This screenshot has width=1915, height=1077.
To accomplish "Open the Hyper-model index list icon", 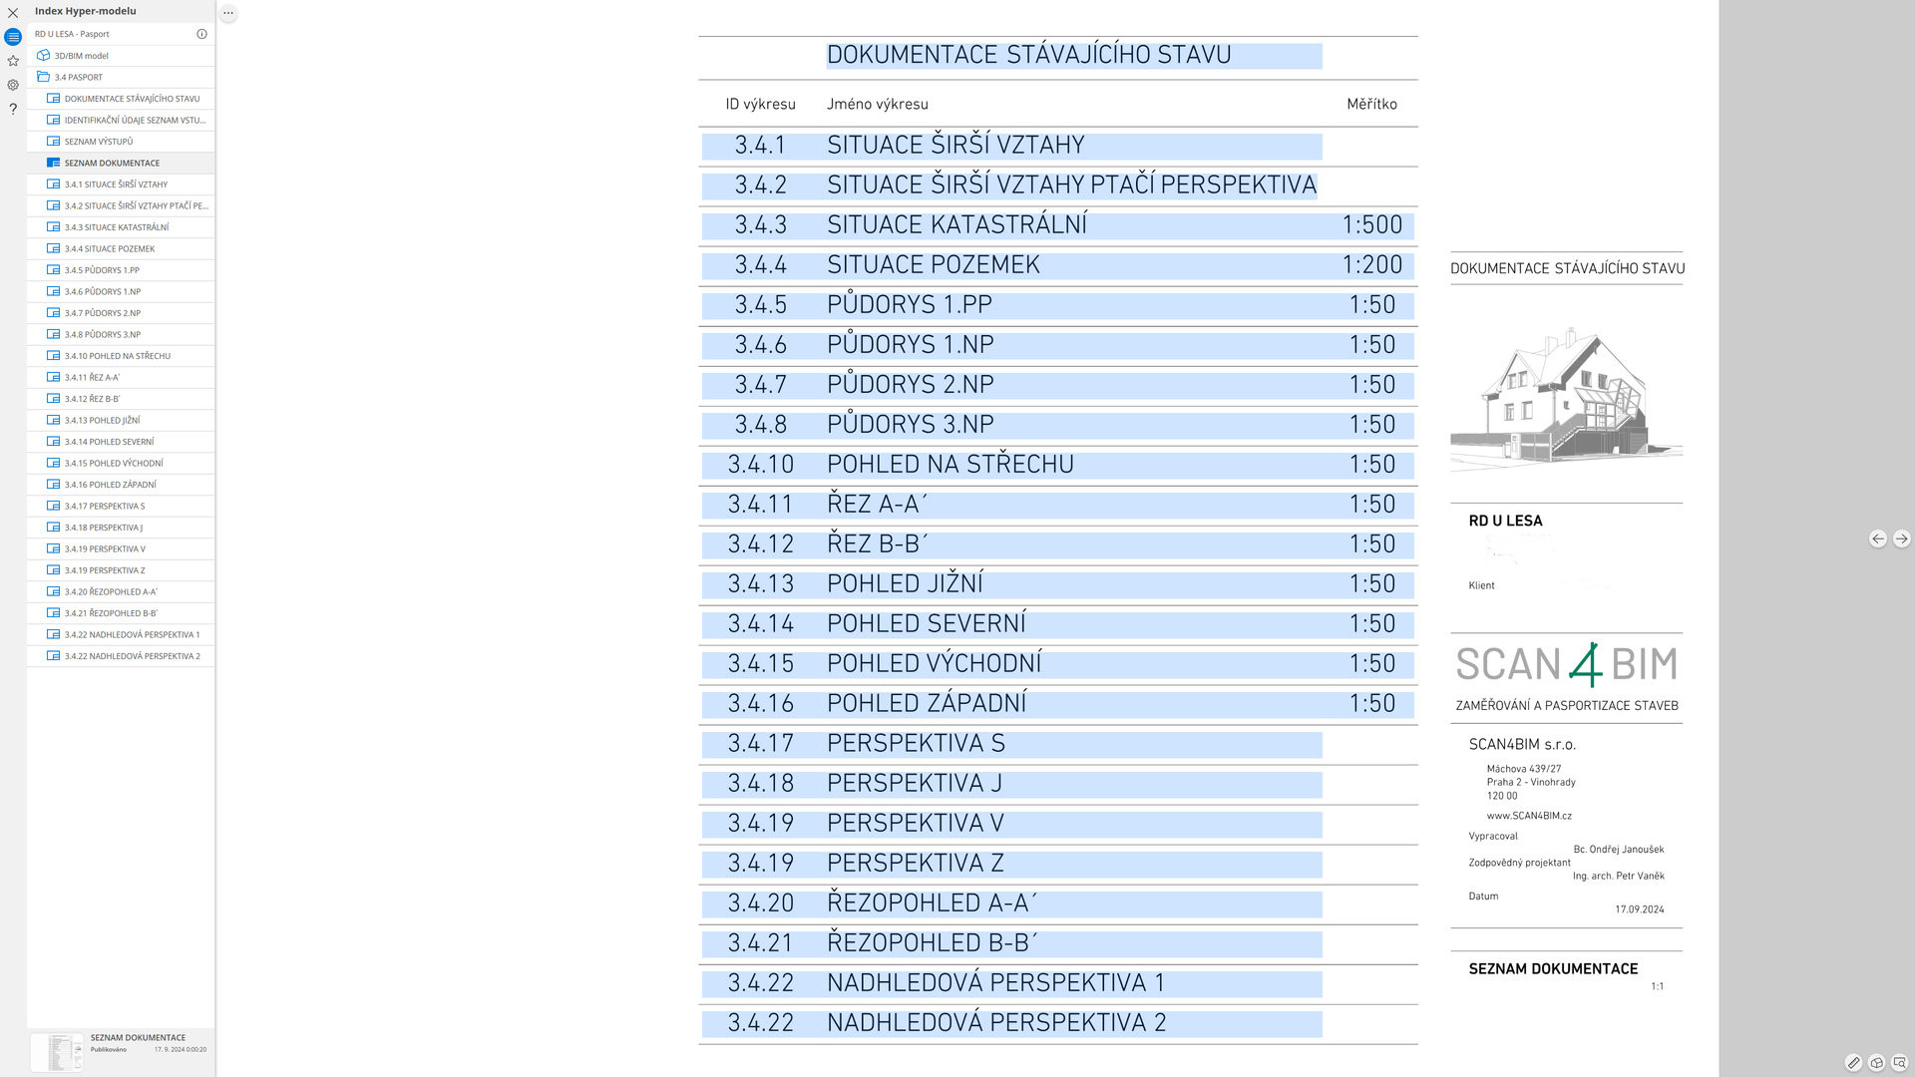I will tap(13, 37).
